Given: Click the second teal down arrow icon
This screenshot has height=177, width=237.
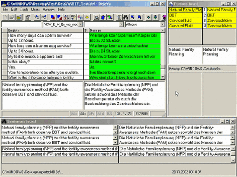Looking at the screenshot, I should pyautogui.click(x=156, y=17).
